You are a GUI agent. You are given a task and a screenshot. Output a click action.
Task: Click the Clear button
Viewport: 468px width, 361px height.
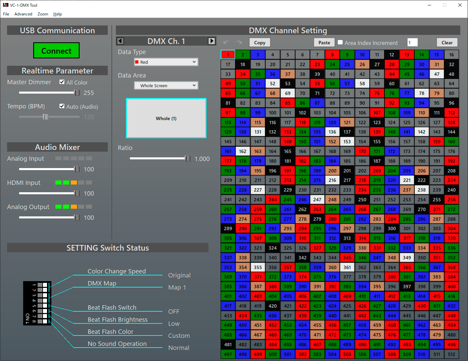(x=447, y=43)
